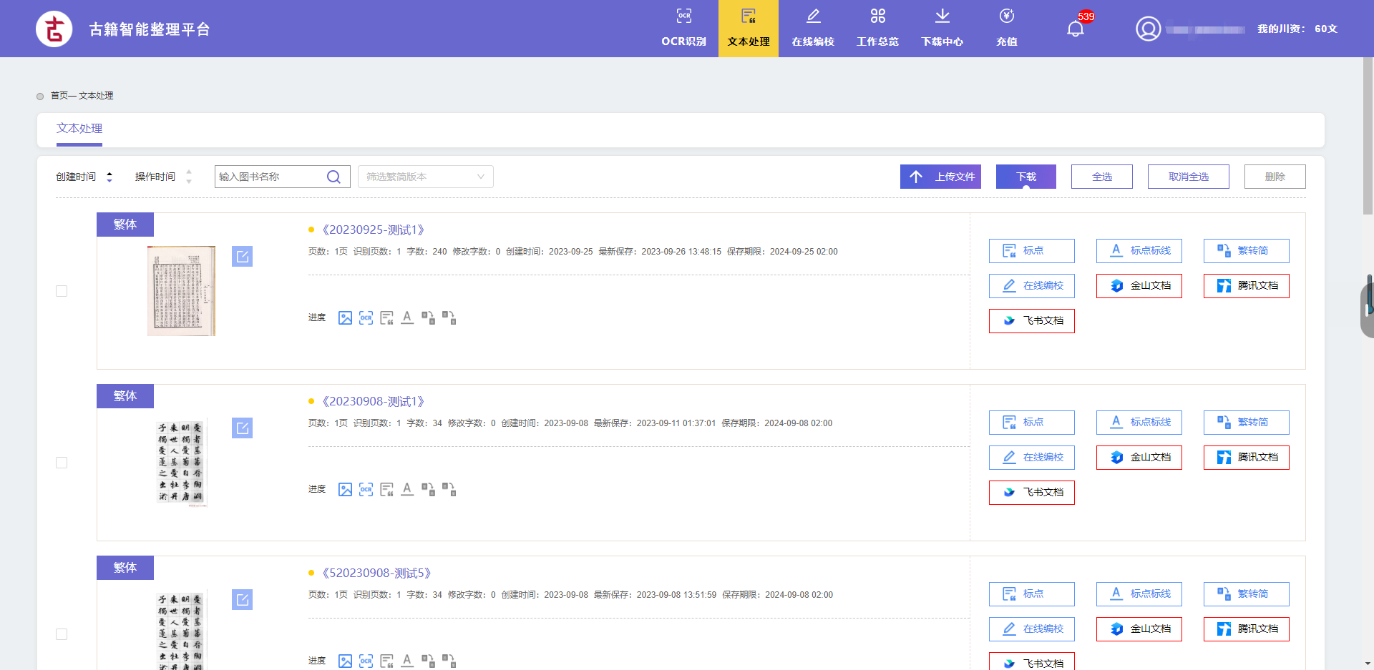Open book title 《20230925-测试1》
1374x670 pixels.
point(373,230)
